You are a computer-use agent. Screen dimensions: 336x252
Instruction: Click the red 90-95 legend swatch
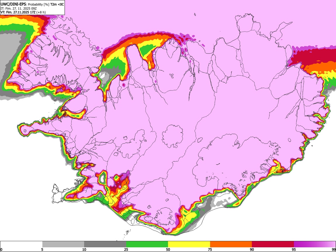pos(273,244)
